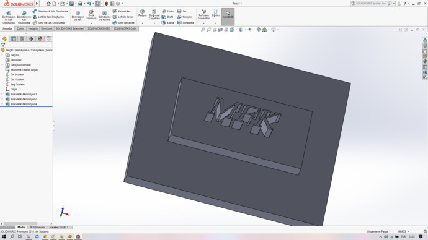Select Döndürerek Katı Oluşturma tool

pyautogui.click(x=24, y=17)
